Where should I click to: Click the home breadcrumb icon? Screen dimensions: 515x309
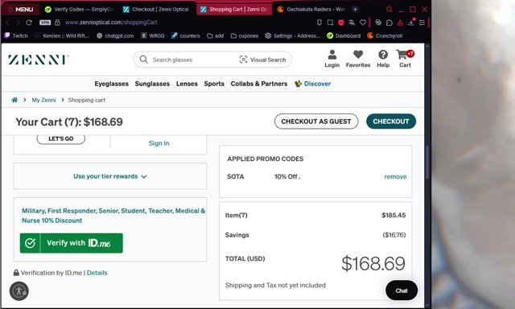(x=14, y=100)
